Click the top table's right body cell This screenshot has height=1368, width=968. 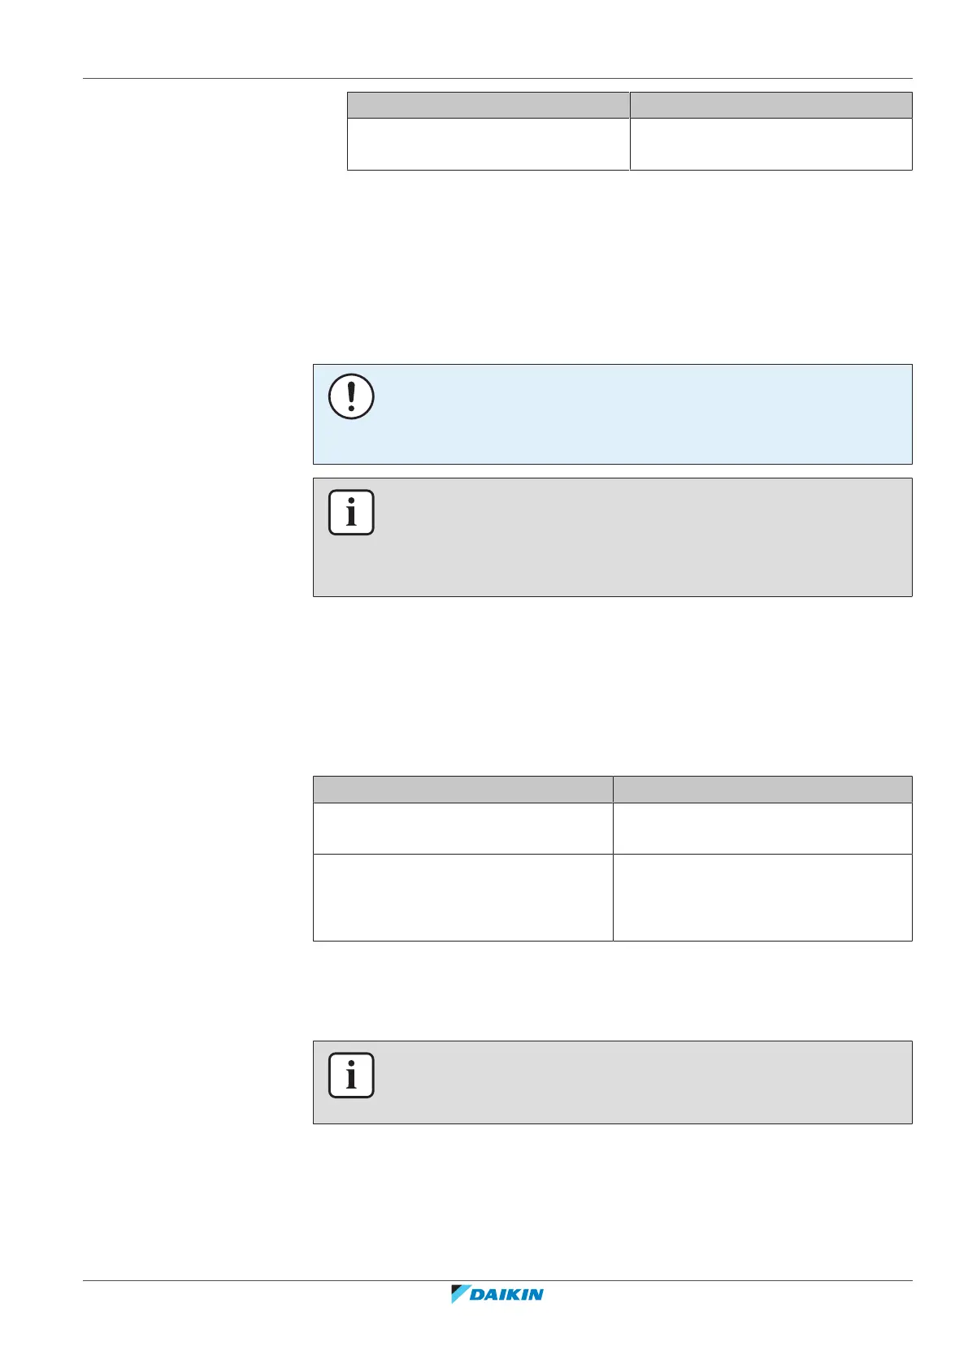[770, 144]
